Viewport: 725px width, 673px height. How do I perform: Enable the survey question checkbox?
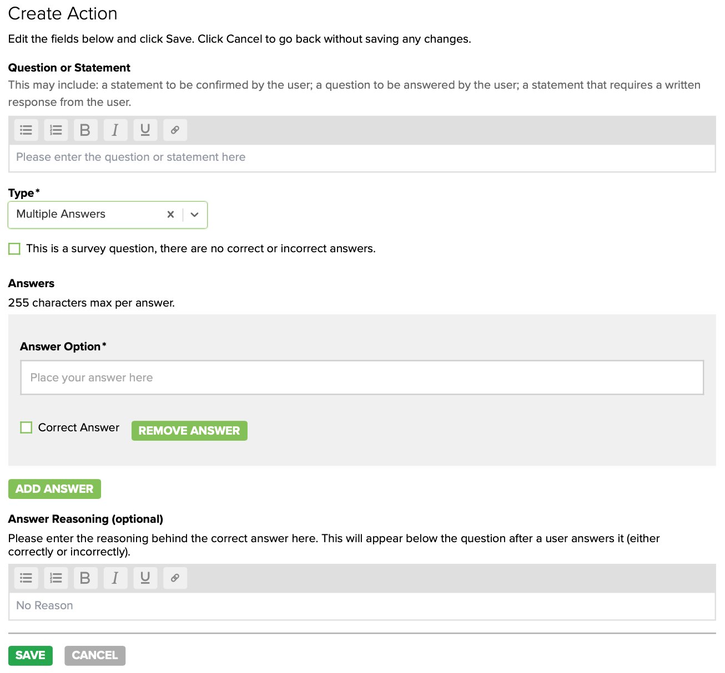(14, 249)
